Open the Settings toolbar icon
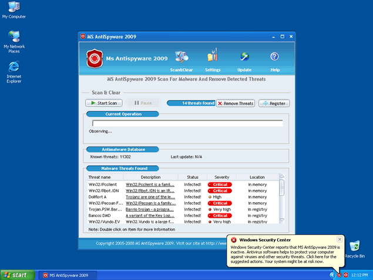This screenshot has height=280, width=373. tap(213, 57)
